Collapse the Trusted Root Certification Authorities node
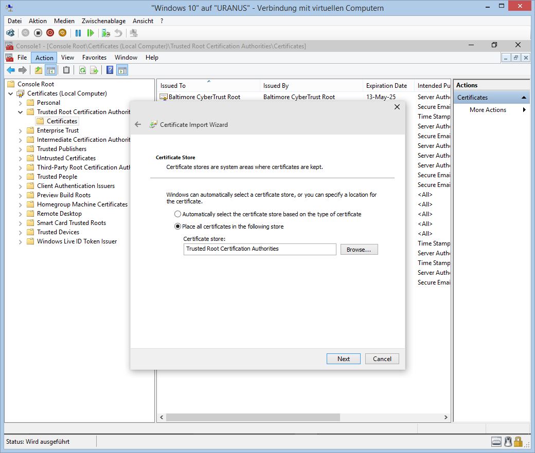The height and width of the screenshot is (453, 535). tap(21, 112)
